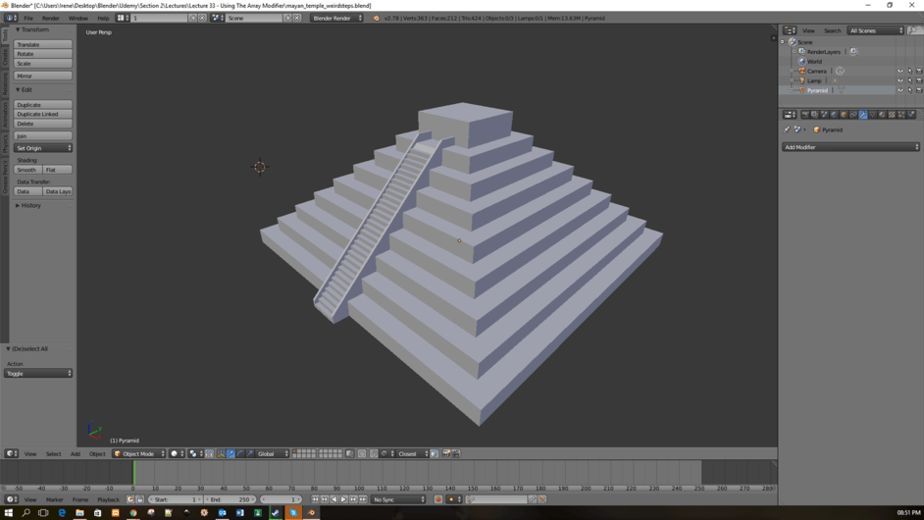The image size is (924, 520).
Task: Click the Steam icon in the taskbar
Action: [276, 512]
